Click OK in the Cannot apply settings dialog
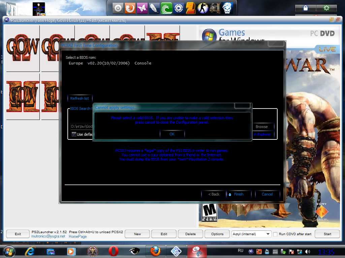The height and width of the screenshot is (258, 345). (172, 134)
